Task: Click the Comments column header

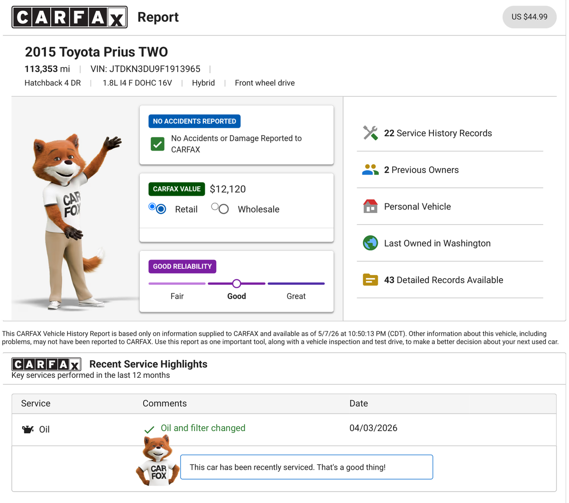Action: pos(165,403)
